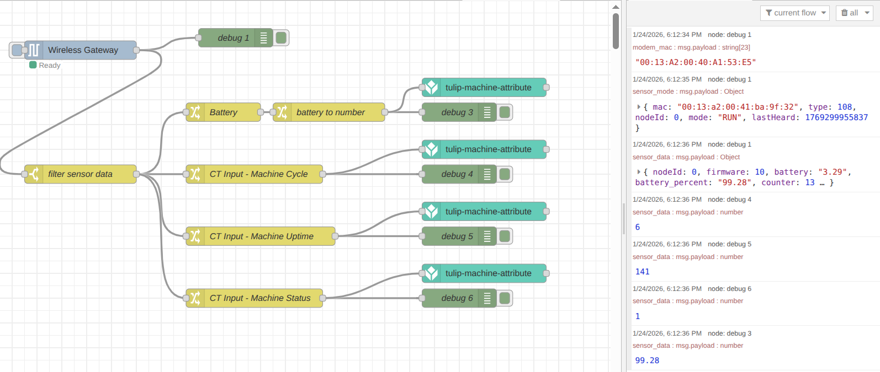
Task: Click the CT Input - Machine Status icon
Action: [x=195, y=298]
